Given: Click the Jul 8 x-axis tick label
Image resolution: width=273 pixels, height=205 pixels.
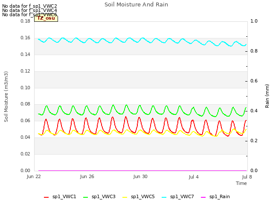Looking at the screenshot, I should [x=247, y=177].
